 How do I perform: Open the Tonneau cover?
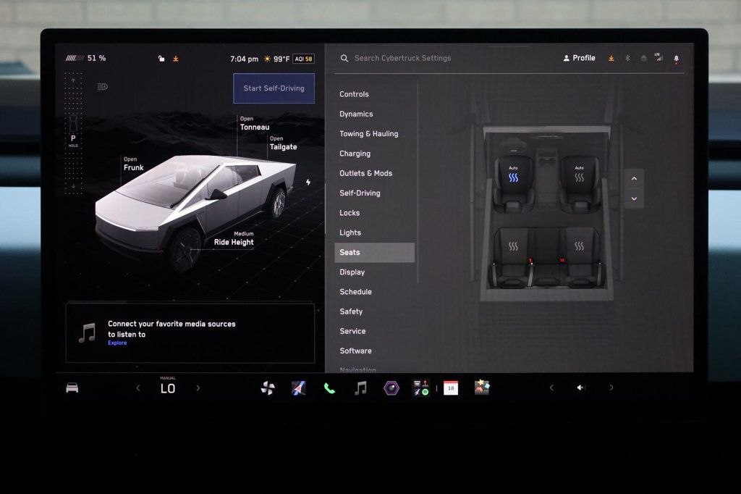(x=255, y=123)
